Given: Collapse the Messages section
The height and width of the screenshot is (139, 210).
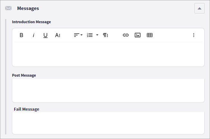Looking at the screenshot, I should (x=199, y=8).
